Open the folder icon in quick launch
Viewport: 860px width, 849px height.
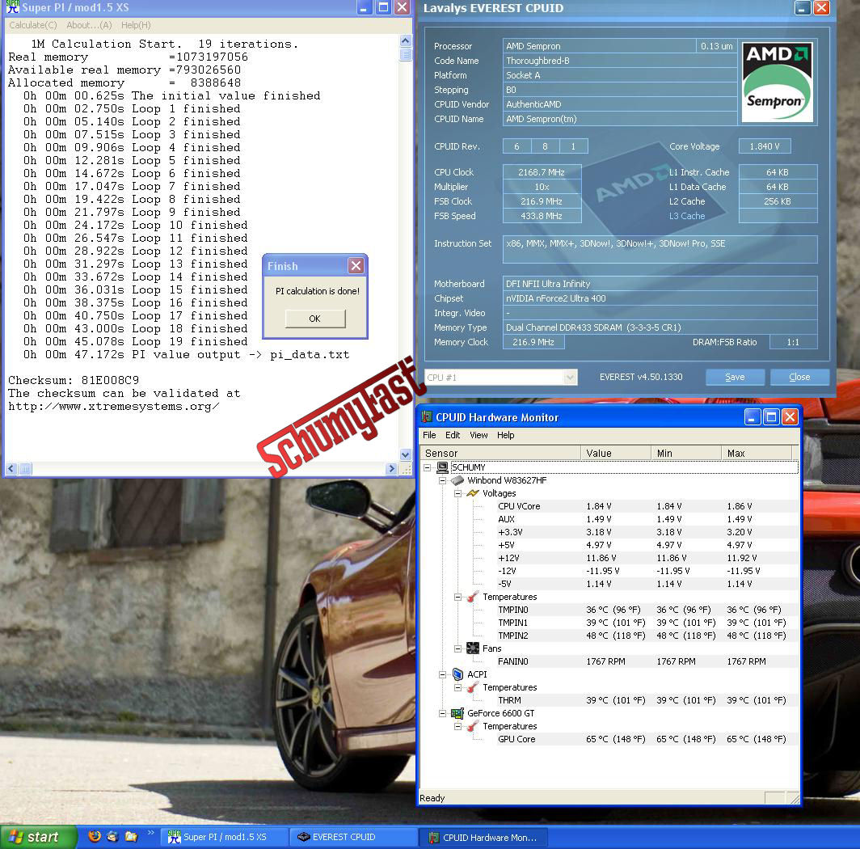coord(131,836)
